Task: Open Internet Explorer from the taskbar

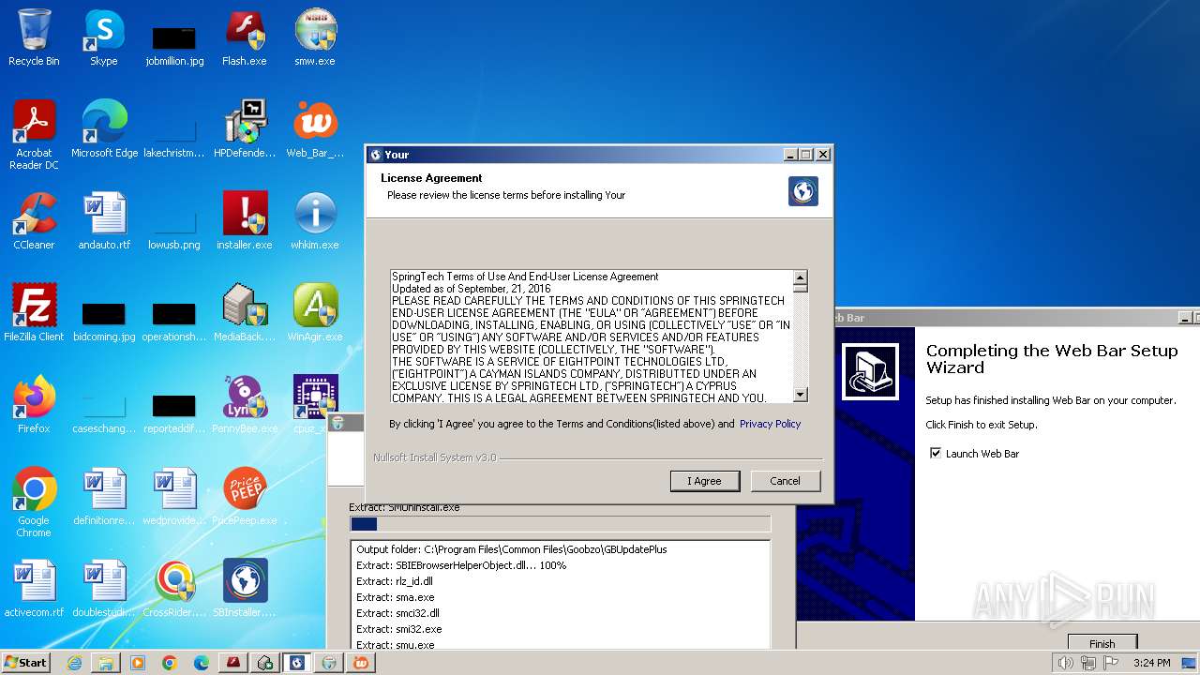Action: 74,663
